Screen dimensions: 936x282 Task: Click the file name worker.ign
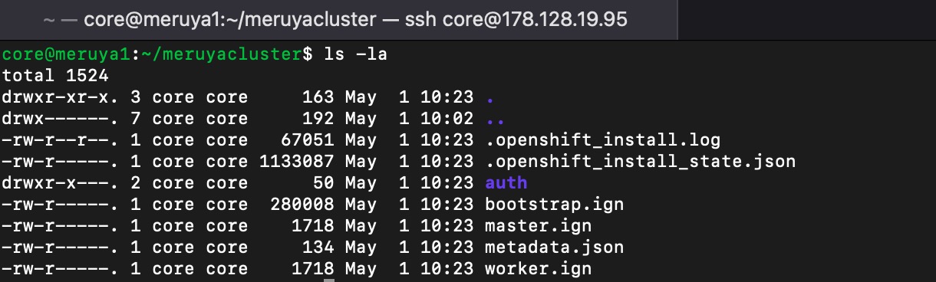click(538, 269)
